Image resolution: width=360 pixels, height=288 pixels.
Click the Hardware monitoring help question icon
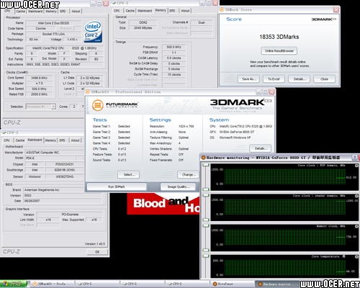[354, 158]
